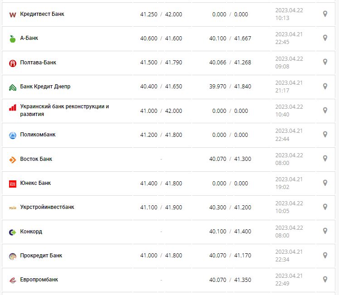339x295 pixels.
Task: Click the Конкорд update date 2023.04.22
Action: pyautogui.click(x=289, y=228)
